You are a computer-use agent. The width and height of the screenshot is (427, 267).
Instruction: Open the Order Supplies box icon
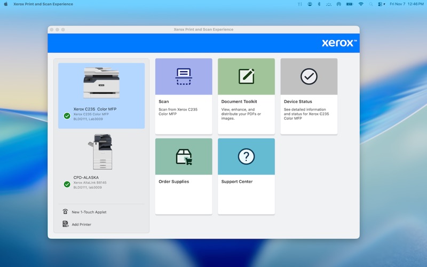point(184,156)
